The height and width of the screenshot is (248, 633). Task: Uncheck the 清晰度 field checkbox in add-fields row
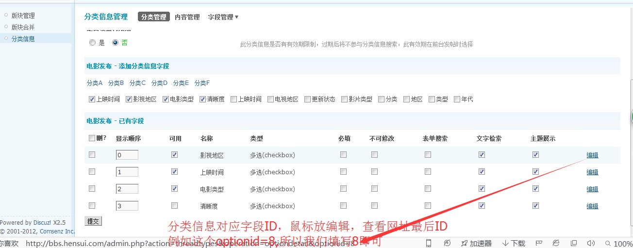click(x=202, y=99)
